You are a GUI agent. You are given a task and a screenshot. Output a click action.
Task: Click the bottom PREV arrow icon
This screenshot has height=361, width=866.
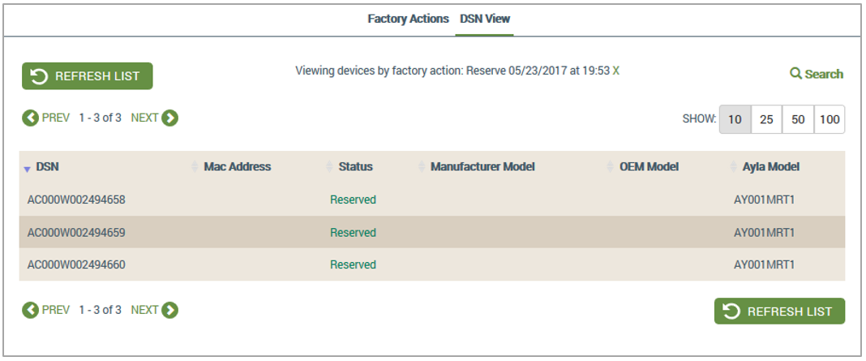click(x=30, y=310)
